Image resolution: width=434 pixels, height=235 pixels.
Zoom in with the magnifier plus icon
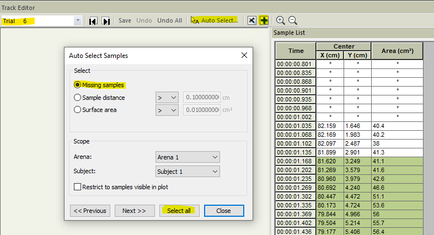(280, 20)
